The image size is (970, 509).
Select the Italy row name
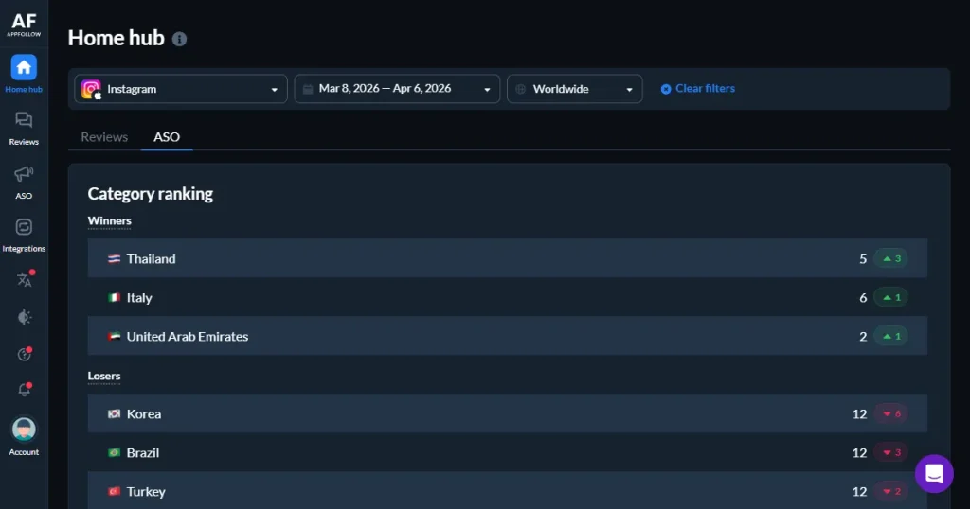[139, 298]
